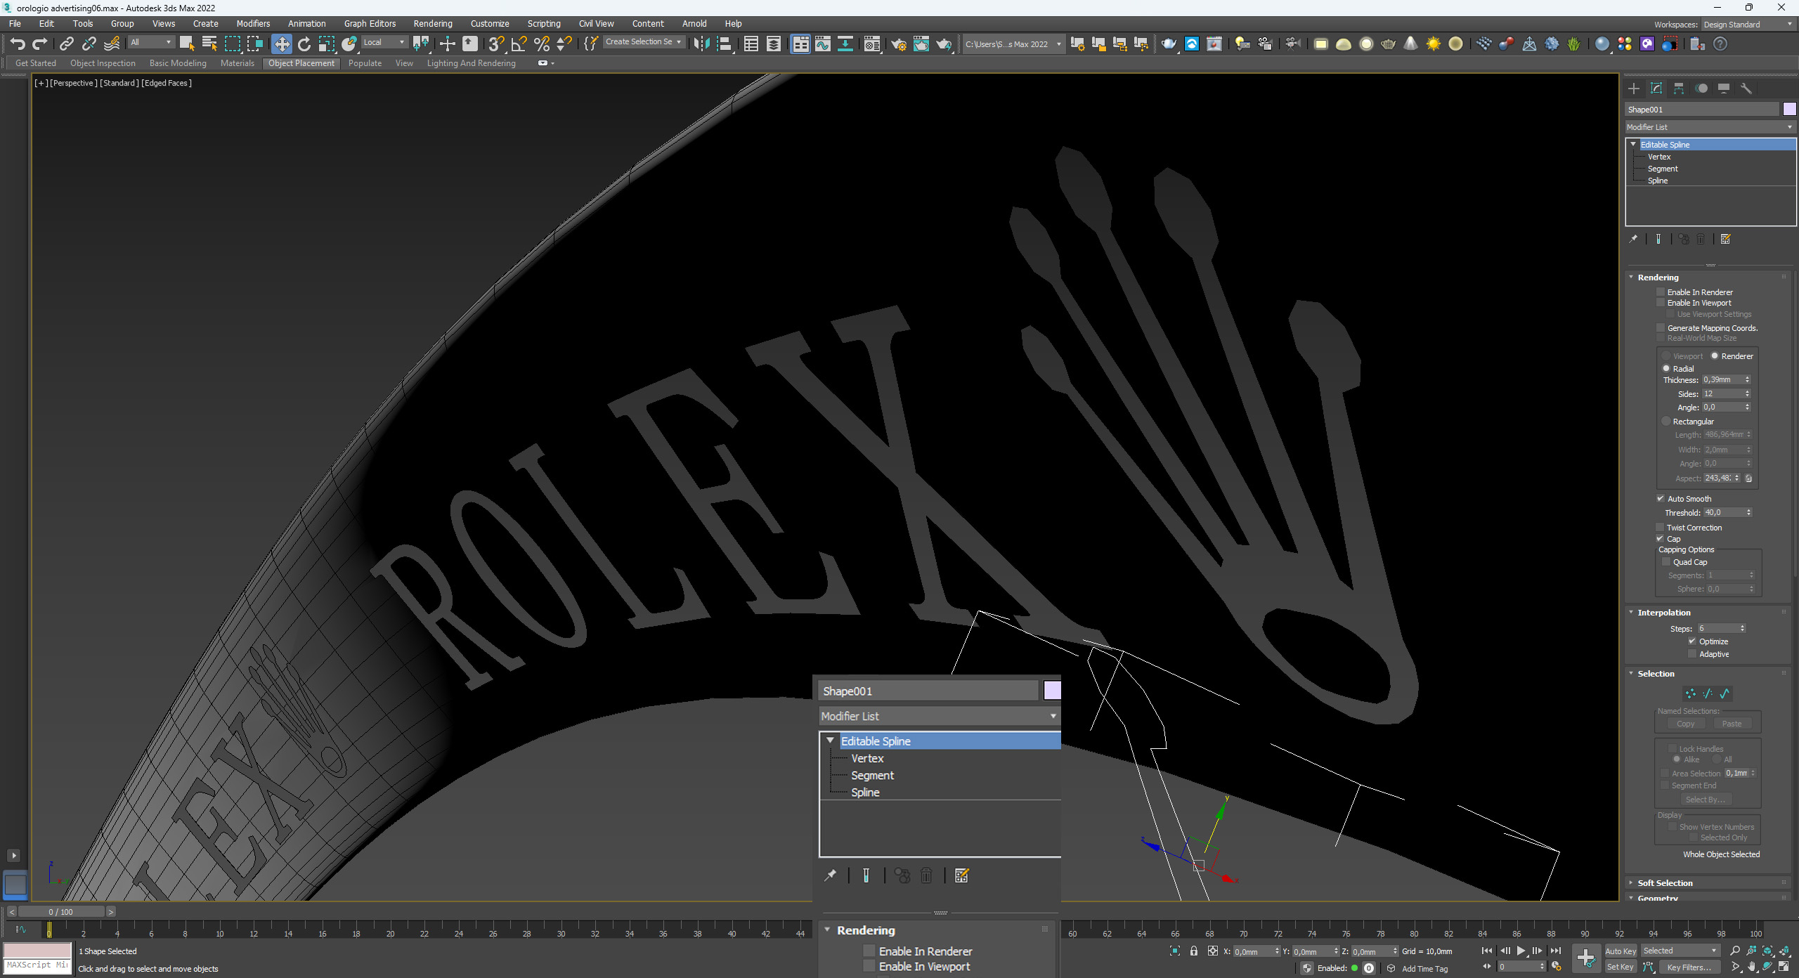This screenshot has width=1799, height=978.
Task: Switch to the Lighting And Rendering tab
Action: point(471,63)
